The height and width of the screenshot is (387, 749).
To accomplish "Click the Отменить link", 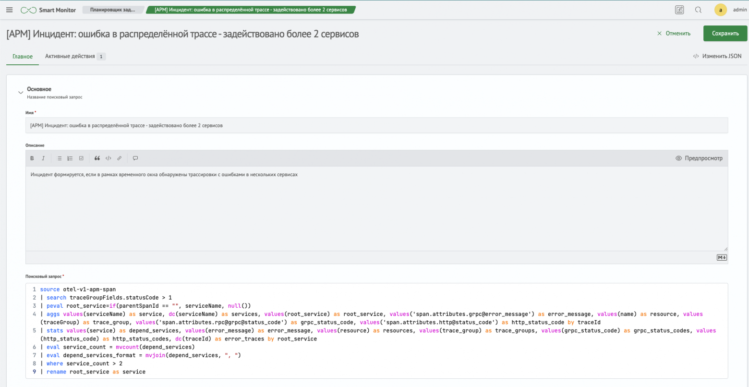I will pos(674,34).
